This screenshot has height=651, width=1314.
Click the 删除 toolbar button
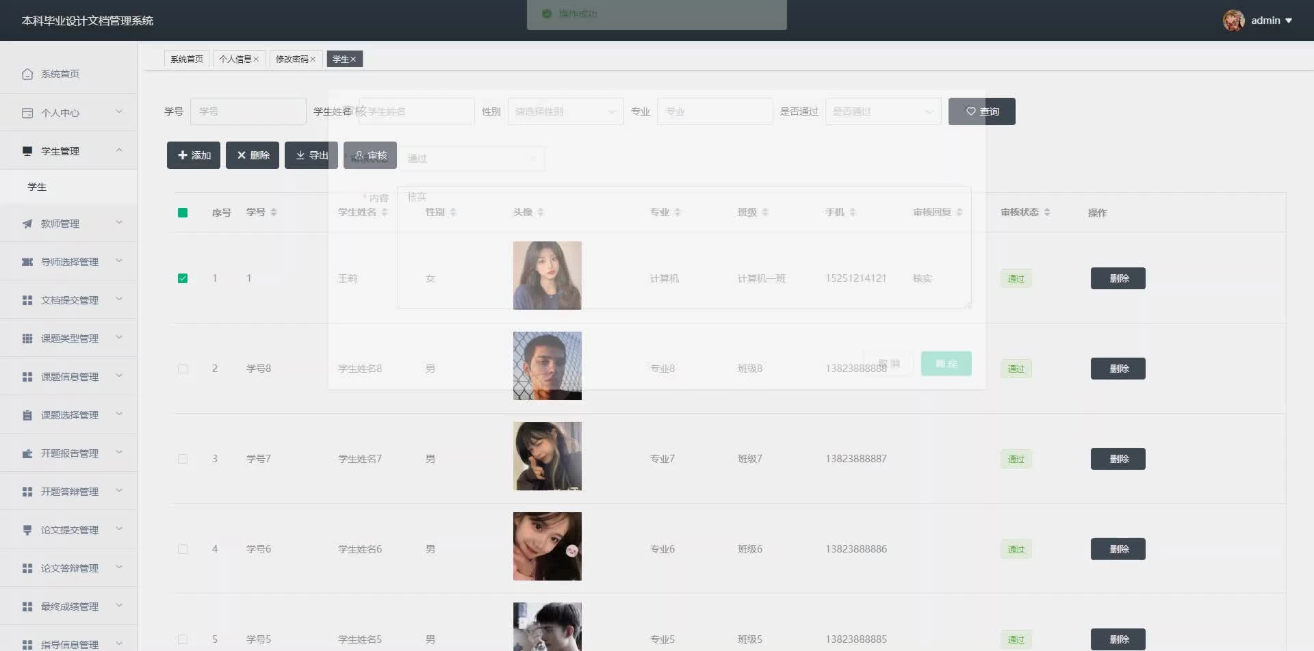pyautogui.click(x=253, y=155)
